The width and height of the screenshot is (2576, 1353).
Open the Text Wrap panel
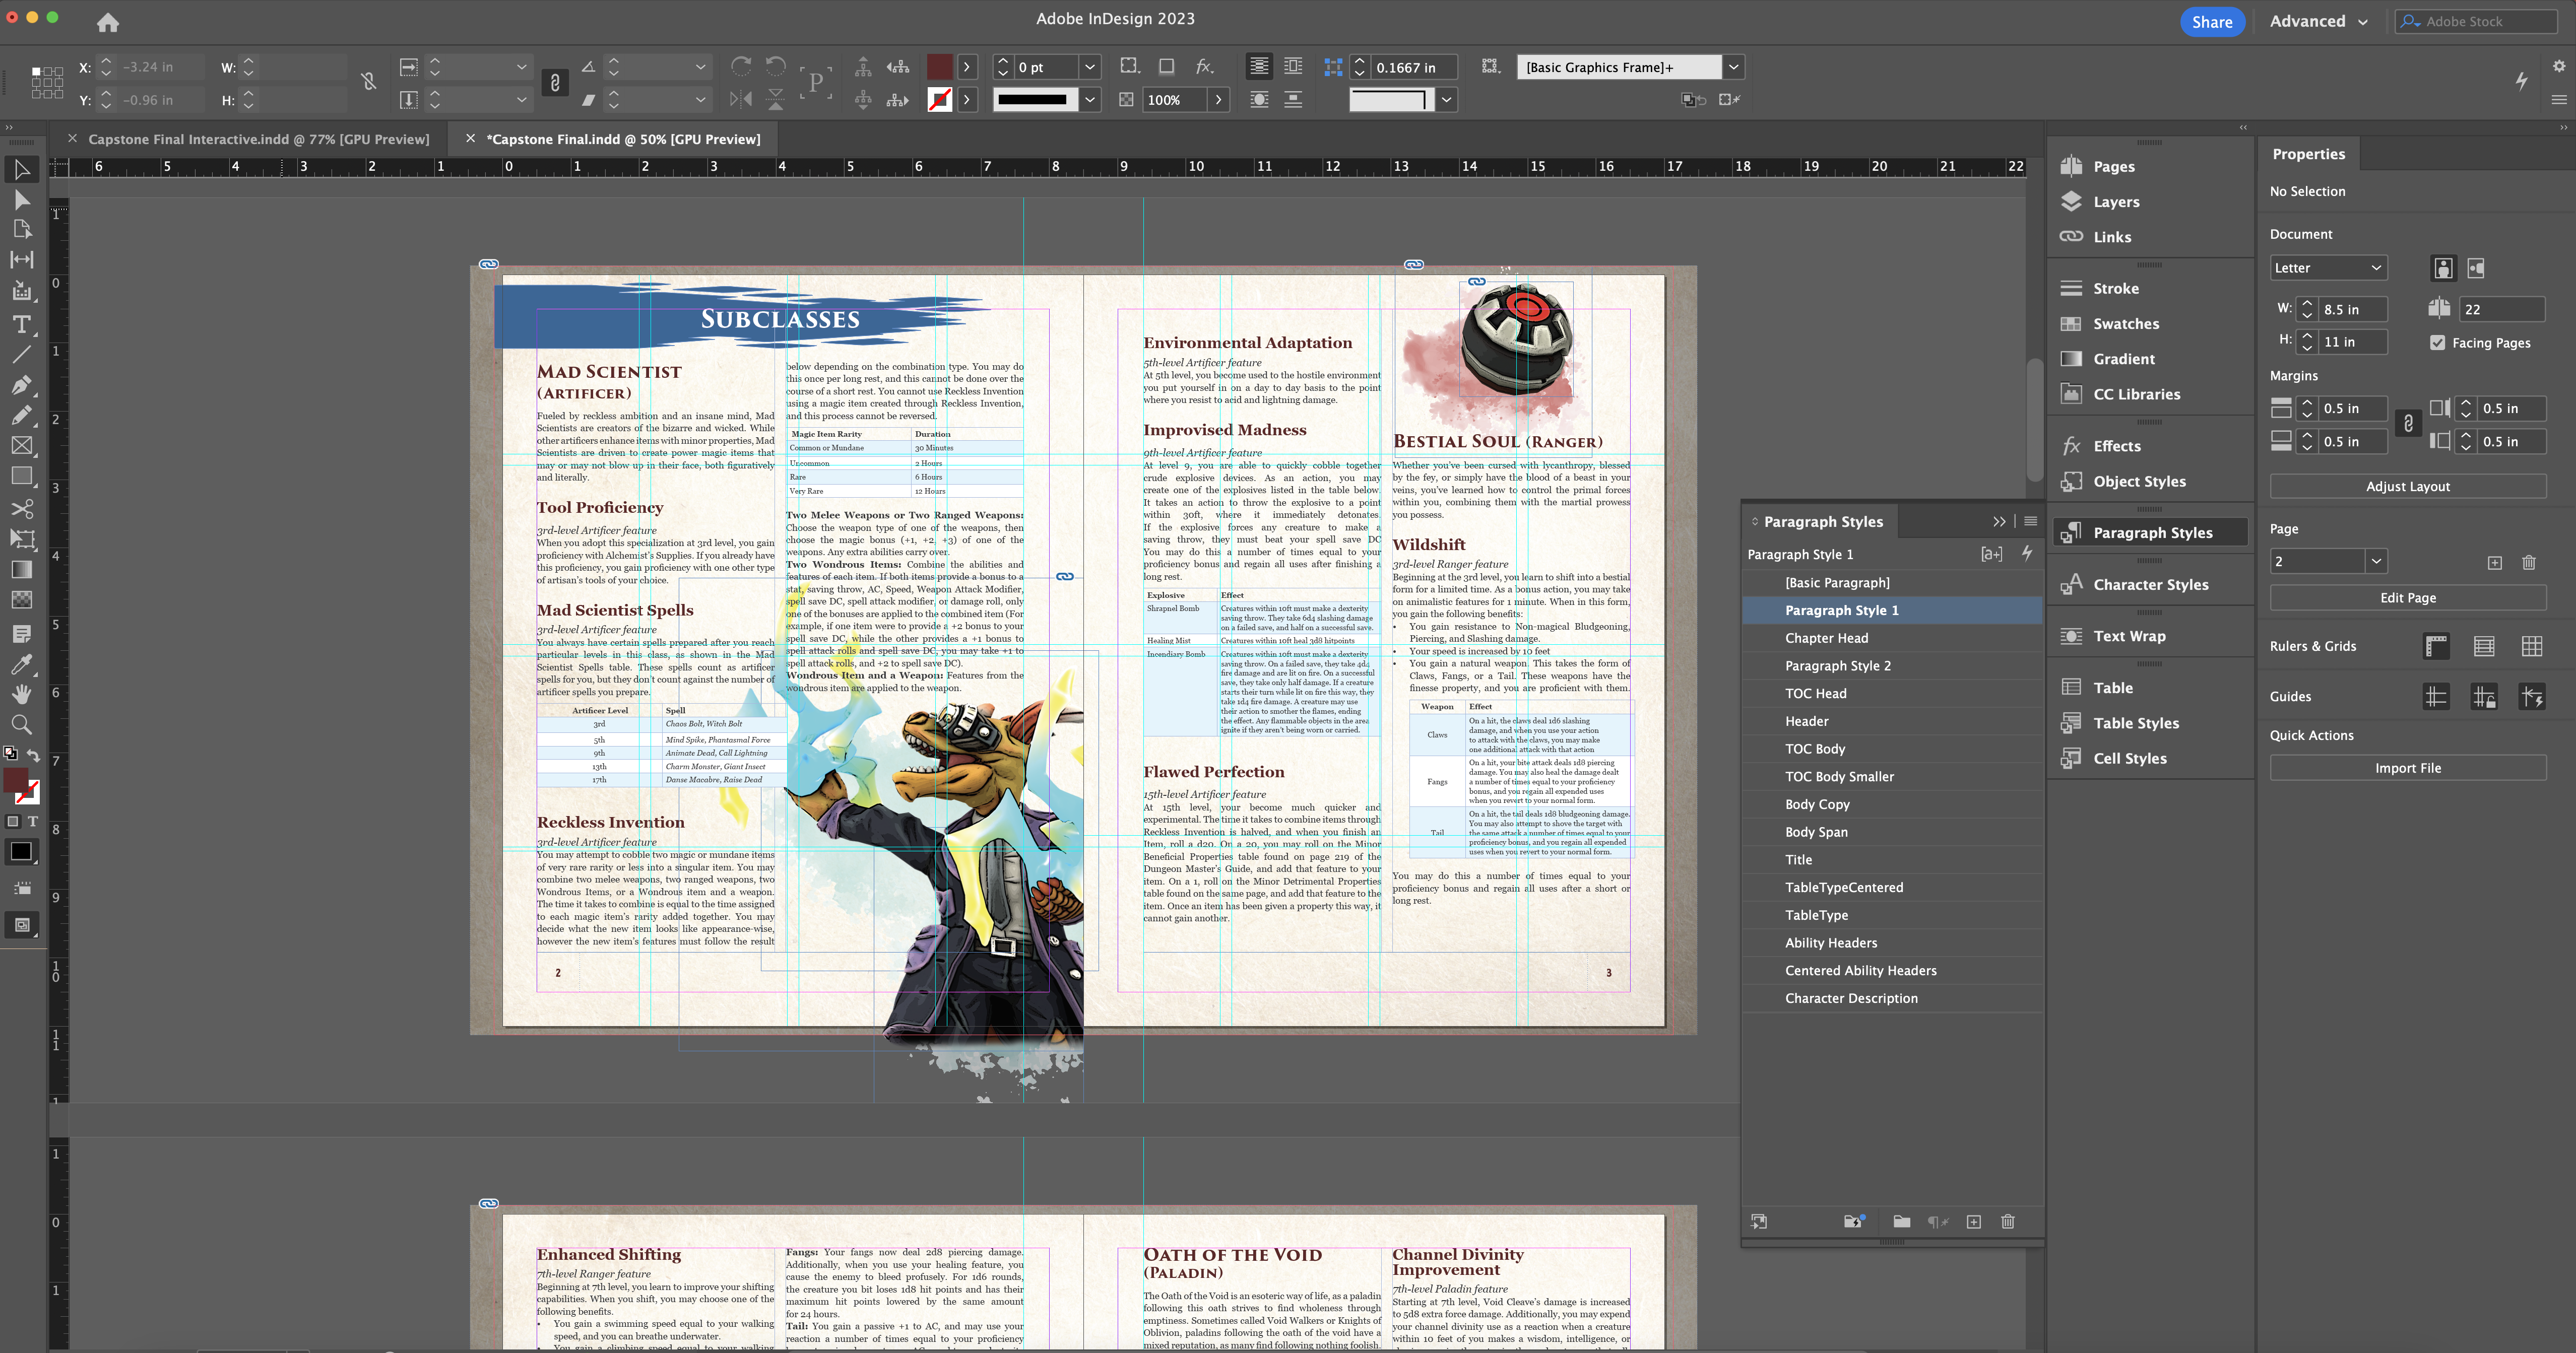tap(2129, 637)
